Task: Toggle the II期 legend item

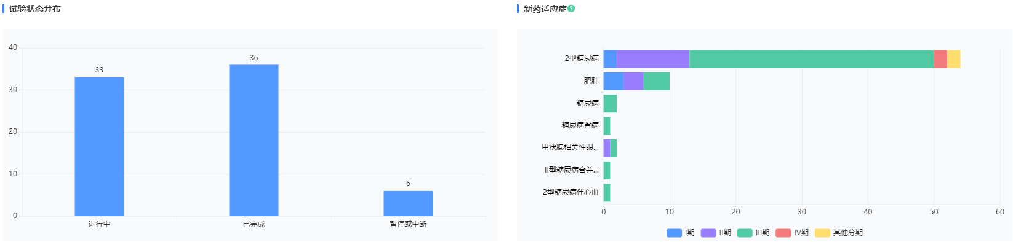Action: coord(716,233)
